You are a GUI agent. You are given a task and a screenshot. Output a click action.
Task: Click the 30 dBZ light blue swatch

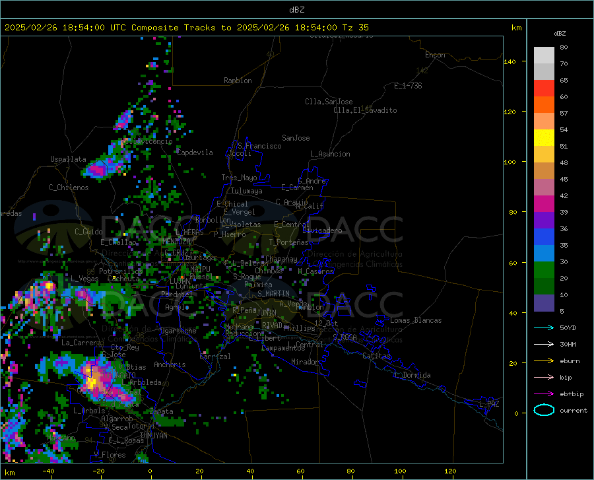[x=544, y=253]
